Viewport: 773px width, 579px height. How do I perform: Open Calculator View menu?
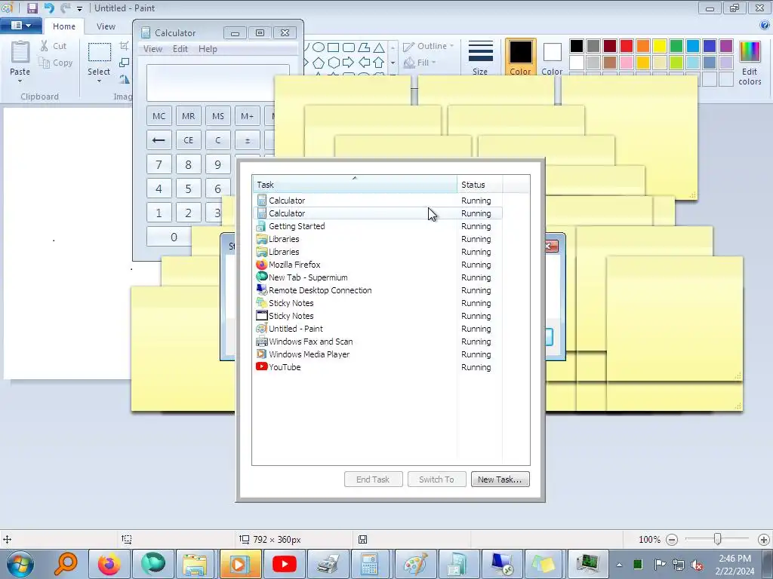tap(152, 49)
